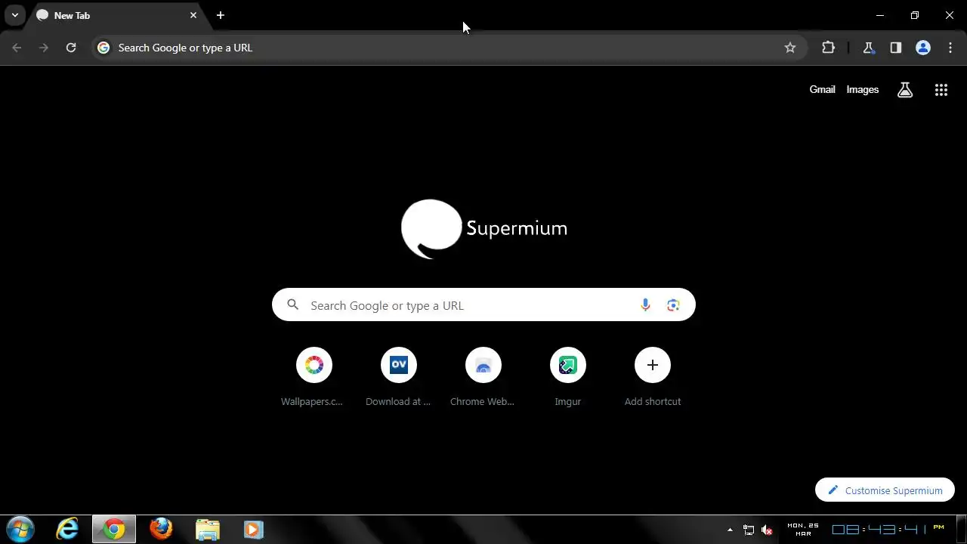Open a new tab with plus button
The width and height of the screenshot is (967, 544).
(x=221, y=15)
